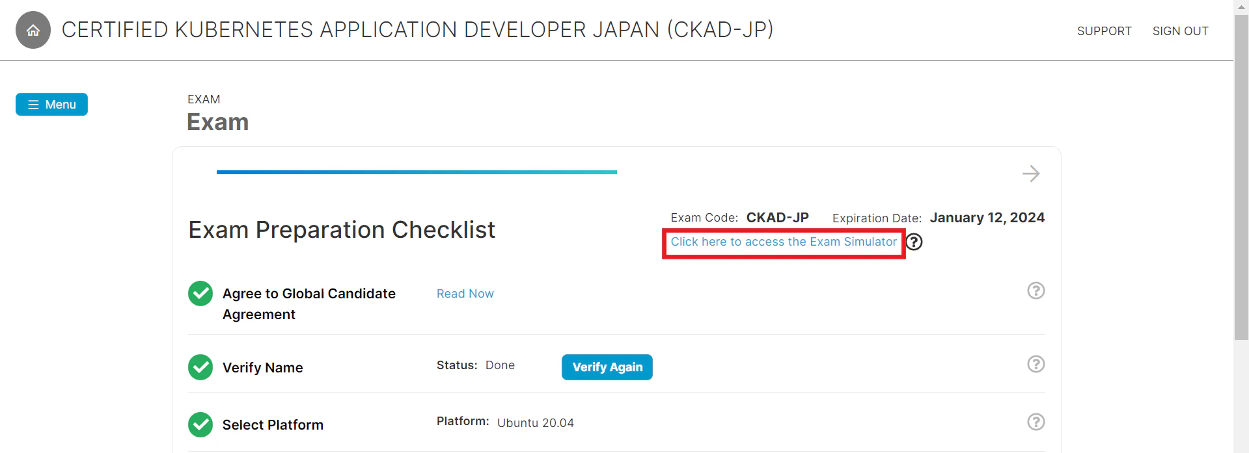1249x453 pixels.
Task: Show help for the Verify Name row
Action: click(x=1036, y=364)
